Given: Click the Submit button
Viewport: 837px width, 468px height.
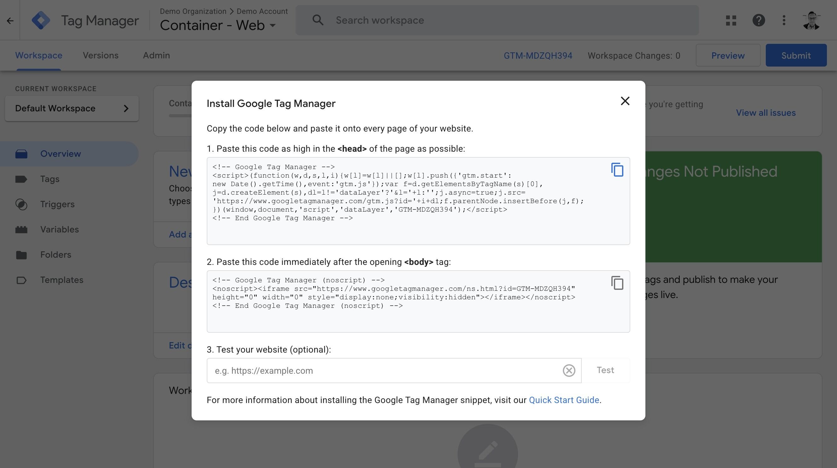Looking at the screenshot, I should pos(796,55).
